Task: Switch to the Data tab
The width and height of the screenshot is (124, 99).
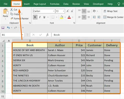Action: (66, 4)
